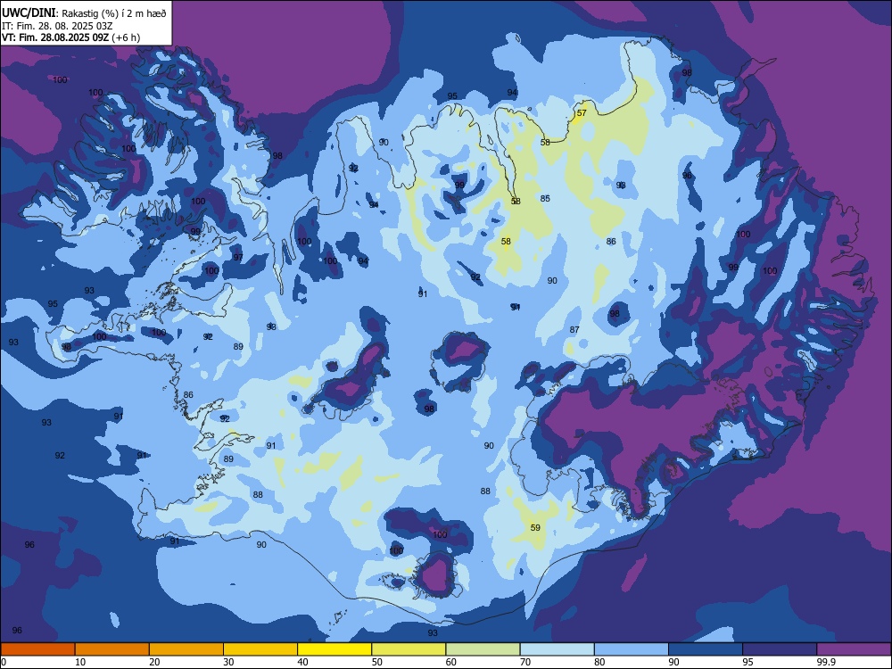The height and width of the screenshot is (669, 892).
Task: Click the '50' legend scale label
Action: click(x=377, y=662)
